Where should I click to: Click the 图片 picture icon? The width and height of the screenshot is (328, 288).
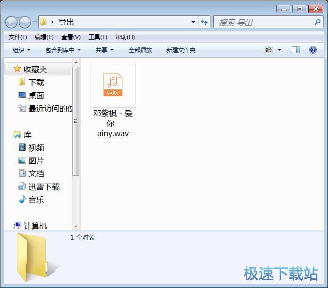tap(22, 160)
